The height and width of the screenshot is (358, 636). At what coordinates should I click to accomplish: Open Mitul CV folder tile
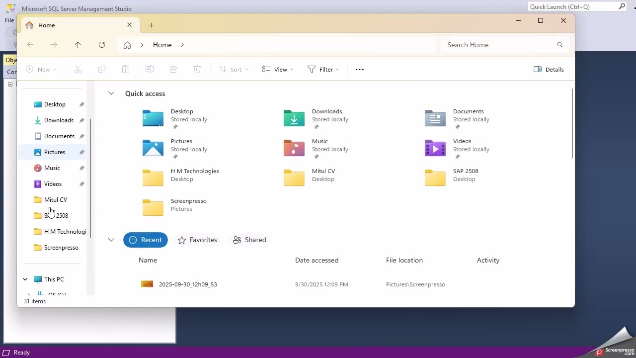(310, 178)
